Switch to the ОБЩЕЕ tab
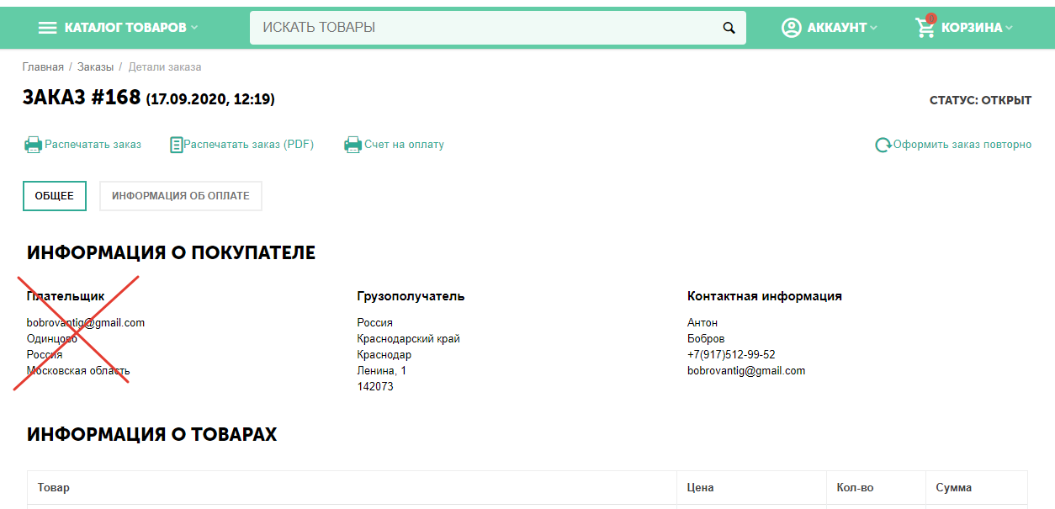1055x509 pixels. click(55, 196)
